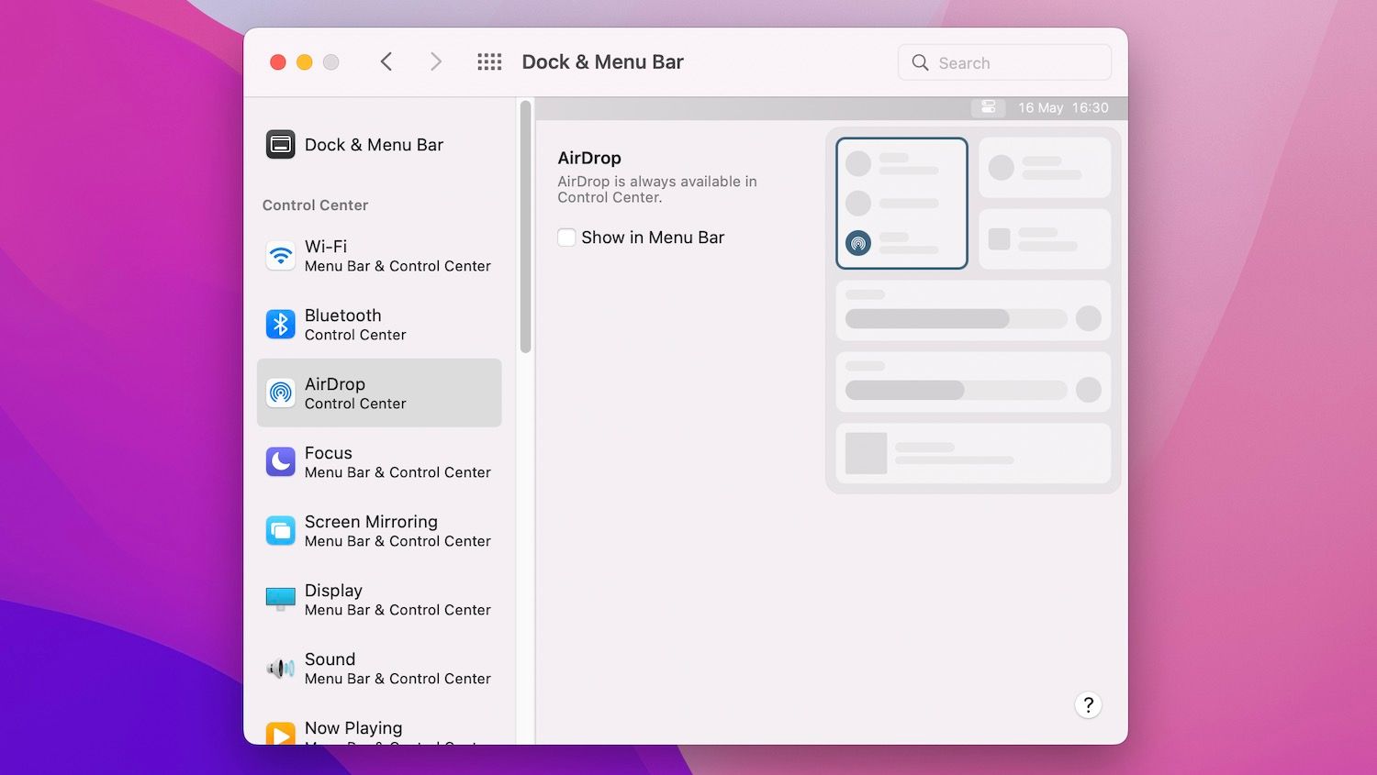Open Show All preferences grid icon
1377x775 pixels.
pos(489,61)
